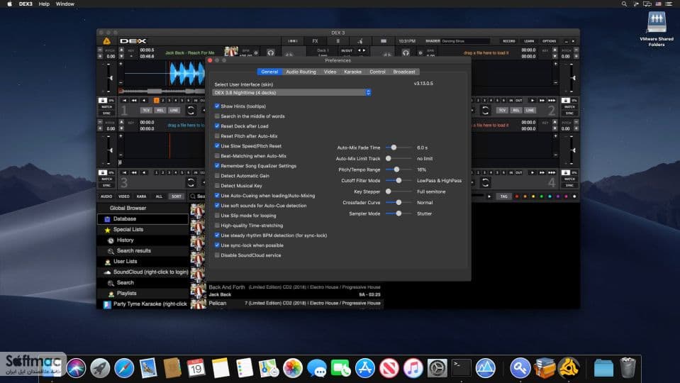Click the TAG button

coord(503,196)
